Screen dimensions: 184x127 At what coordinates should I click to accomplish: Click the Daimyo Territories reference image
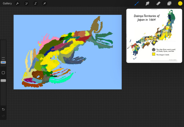154,36
